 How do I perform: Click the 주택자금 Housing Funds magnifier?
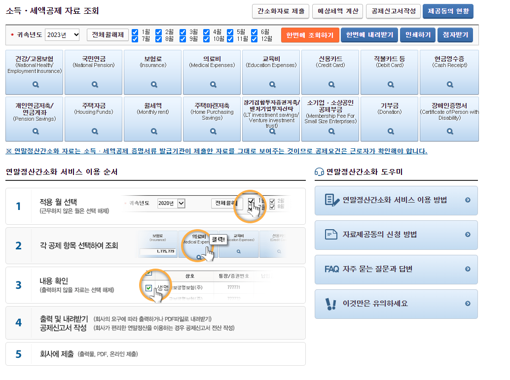(x=95, y=131)
